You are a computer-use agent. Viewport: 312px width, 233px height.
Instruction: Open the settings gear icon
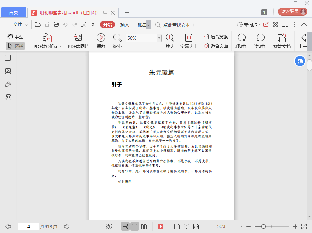[x=276, y=24]
